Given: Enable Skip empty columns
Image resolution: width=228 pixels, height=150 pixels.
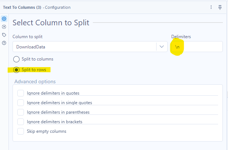Looking at the screenshot, I should 21,131.
